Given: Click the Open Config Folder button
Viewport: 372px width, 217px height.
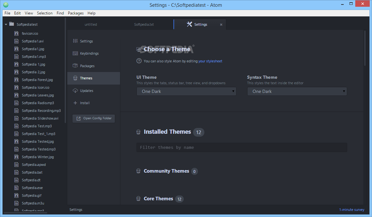Looking at the screenshot, I should coord(93,118).
